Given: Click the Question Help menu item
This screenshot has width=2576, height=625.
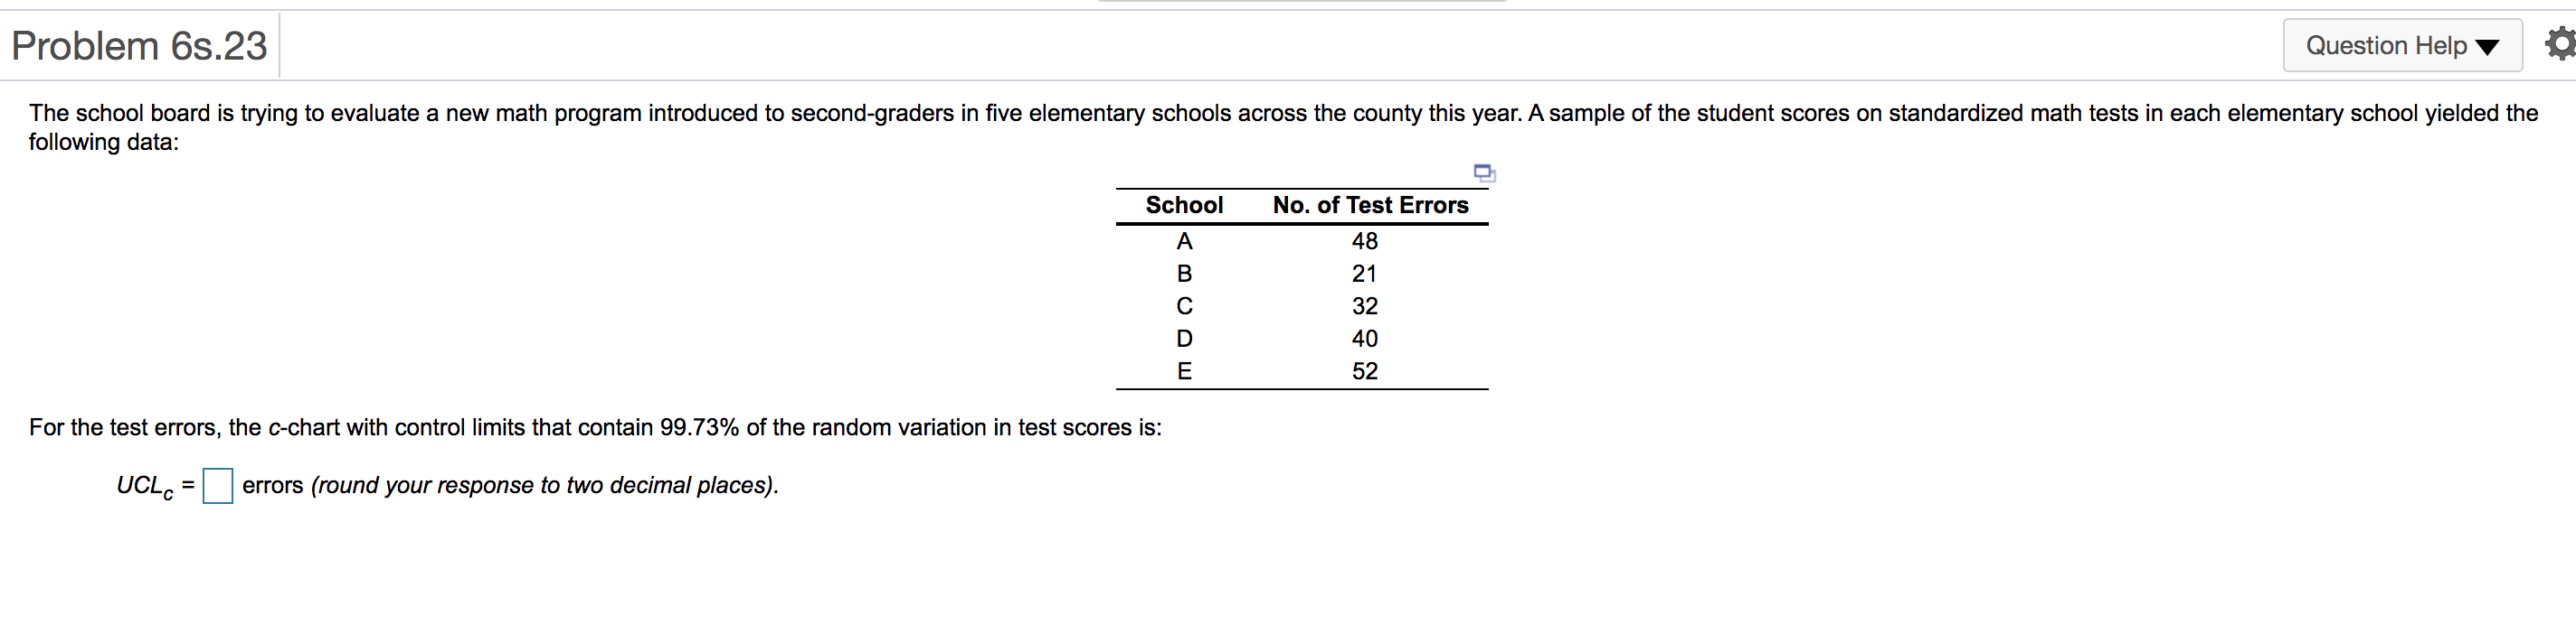Looking at the screenshot, I should pos(2402,45).
